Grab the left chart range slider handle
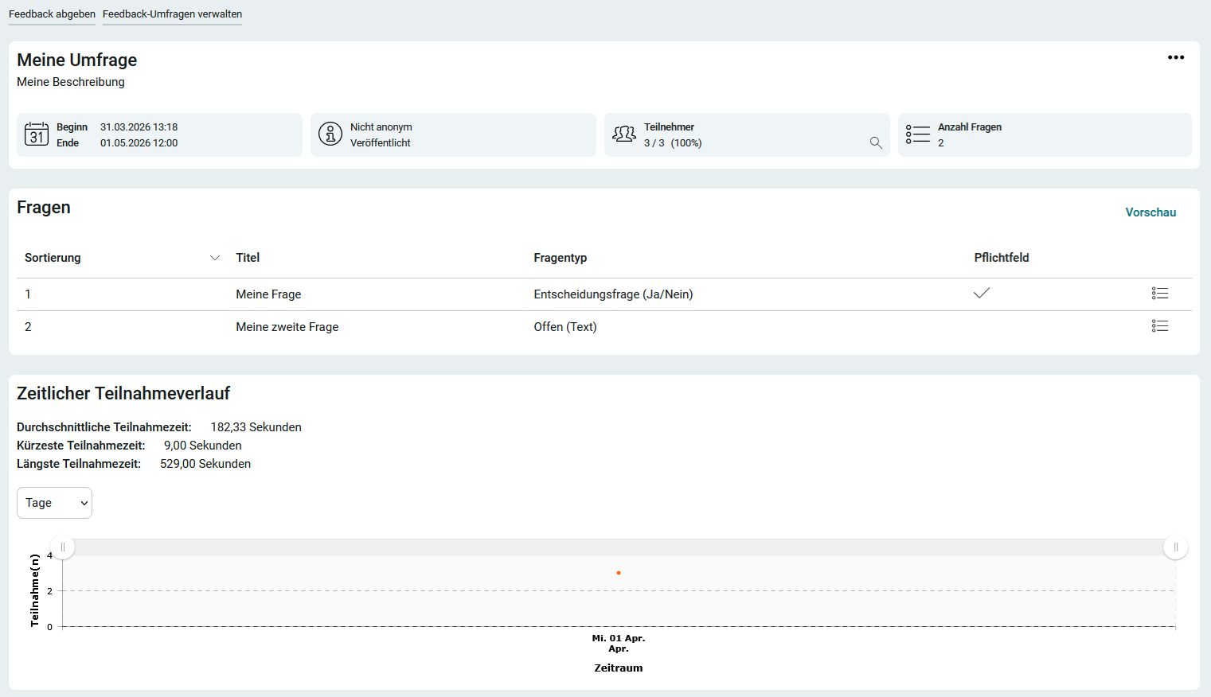The height and width of the screenshot is (697, 1211). point(63,547)
